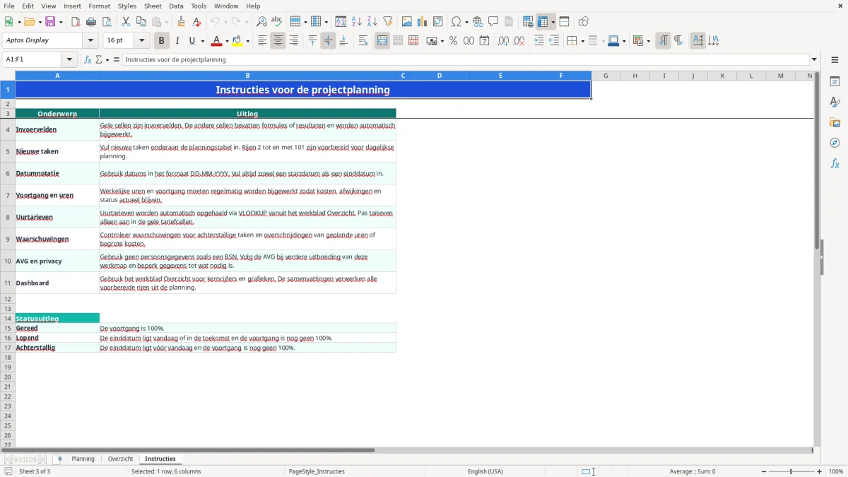
Task: Switch to the Planning sheet tab
Action: tap(83, 459)
